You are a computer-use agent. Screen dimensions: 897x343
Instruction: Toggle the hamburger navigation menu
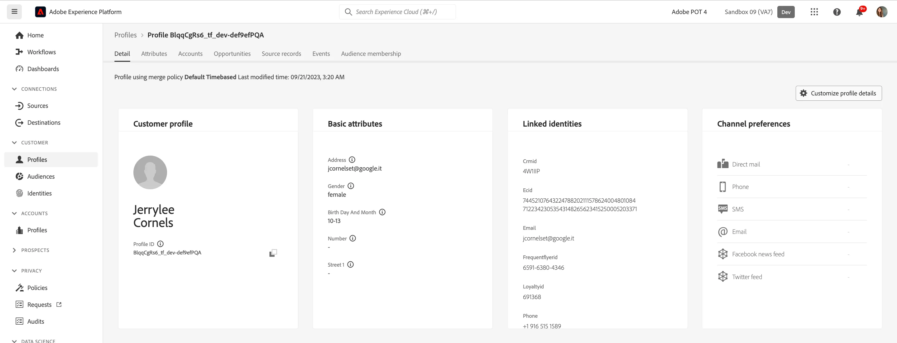point(14,12)
